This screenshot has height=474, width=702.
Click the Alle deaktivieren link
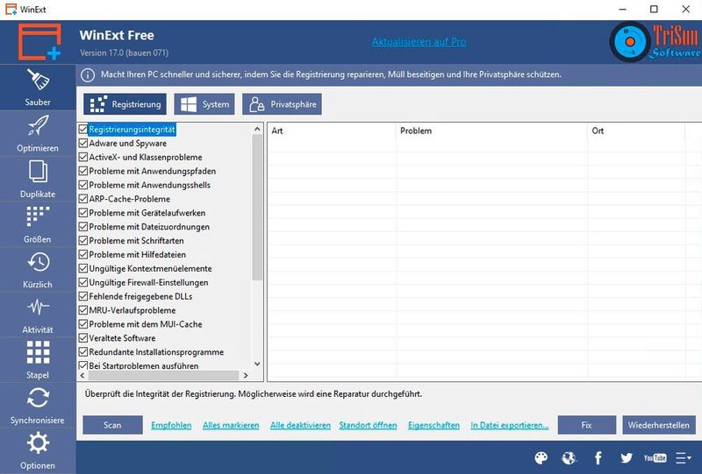(x=300, y=425)
